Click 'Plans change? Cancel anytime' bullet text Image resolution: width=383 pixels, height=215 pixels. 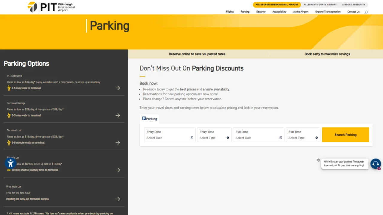(x=183, y=99)
